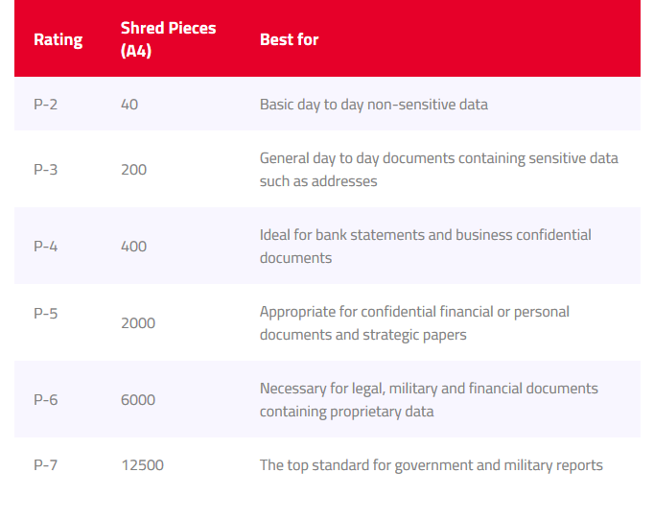Image resolution: width=654 pixels, height=520 pixels.
Task: Click the 'top standard for government' description
Action: click(432, 465)
